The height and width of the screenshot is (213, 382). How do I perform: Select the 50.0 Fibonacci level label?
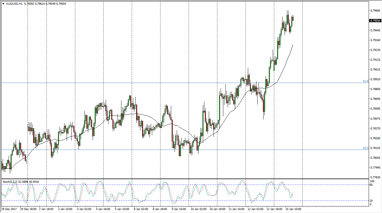coord(365,148)
